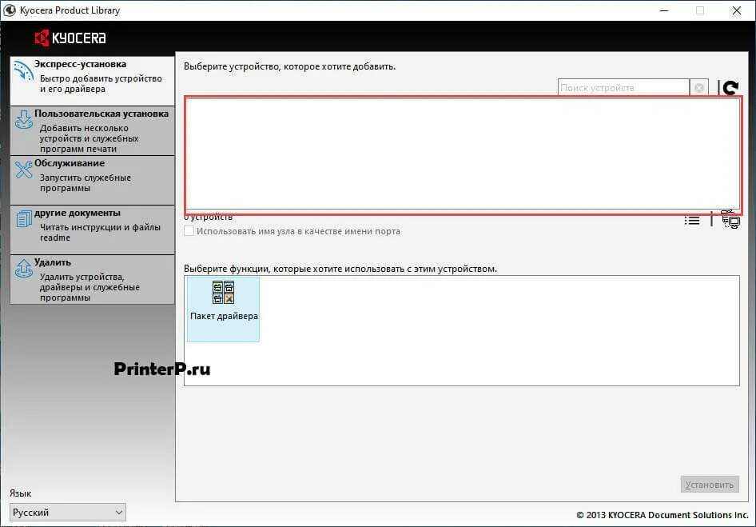Screen dimensions: 756x527
Task: Select the Пакет драйвера feature tile
Action: point(223,309)
